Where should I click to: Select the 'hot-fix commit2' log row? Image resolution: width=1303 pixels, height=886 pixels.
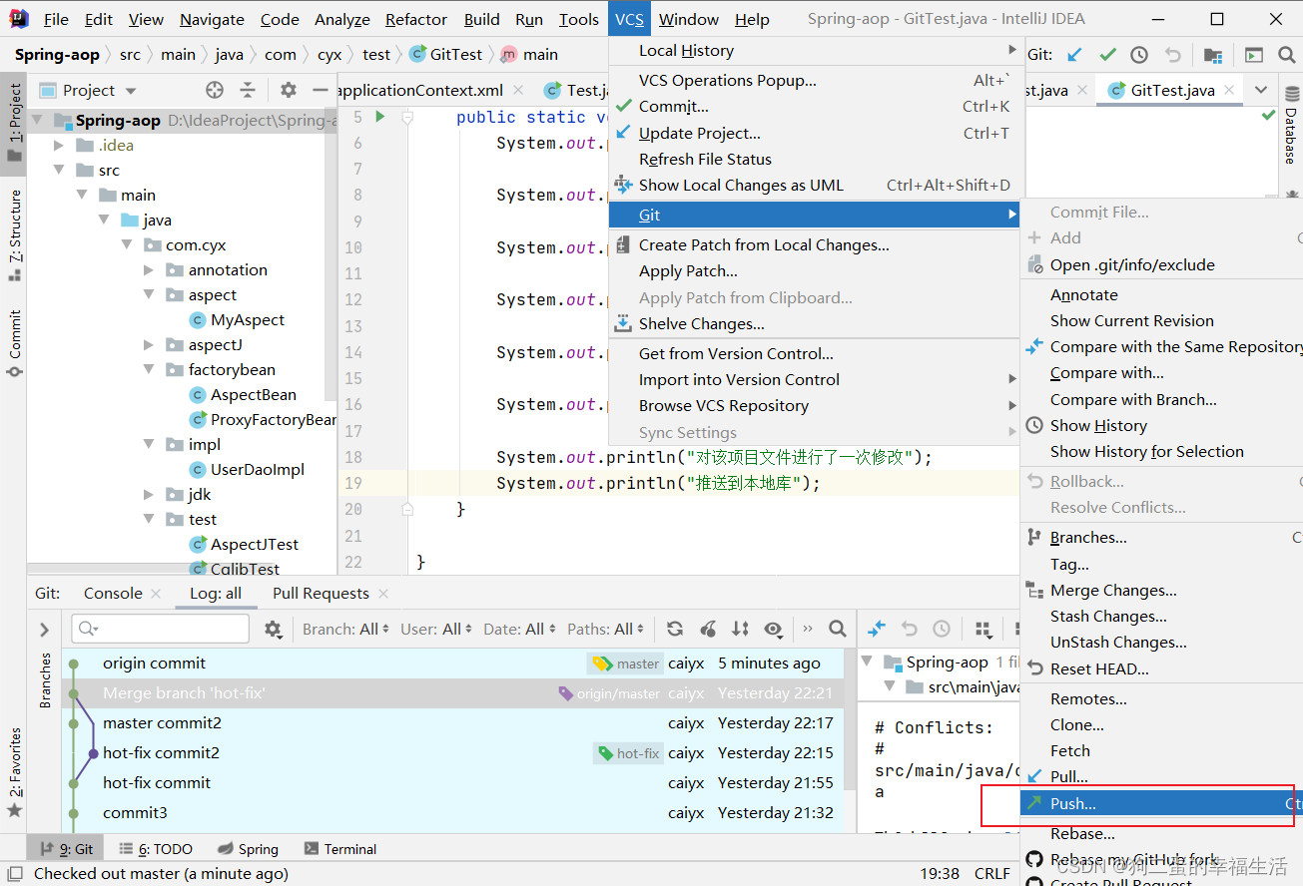pos(453,753)
